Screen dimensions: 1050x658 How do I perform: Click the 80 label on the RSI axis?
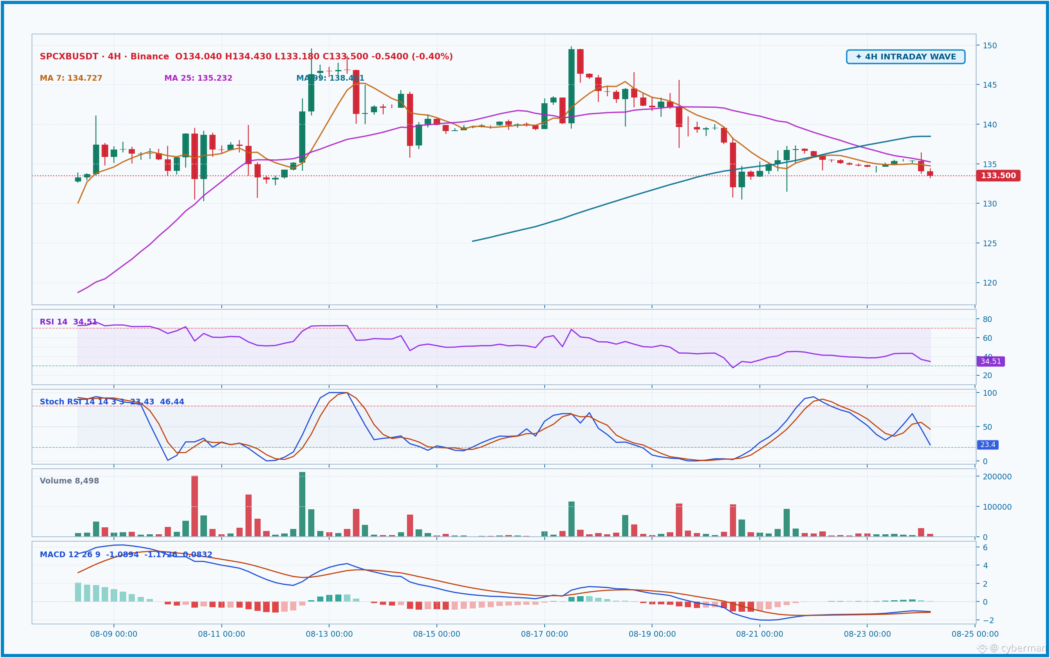(x=987, y=320)
